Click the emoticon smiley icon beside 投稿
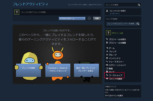 tap(89, 18)
